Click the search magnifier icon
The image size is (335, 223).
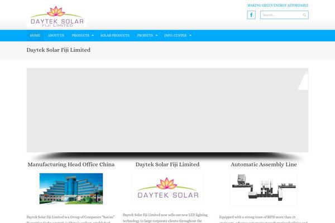[304, 15]
